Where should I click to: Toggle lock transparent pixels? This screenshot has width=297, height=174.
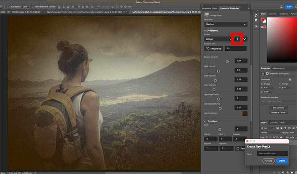click(x=267, y=137)
